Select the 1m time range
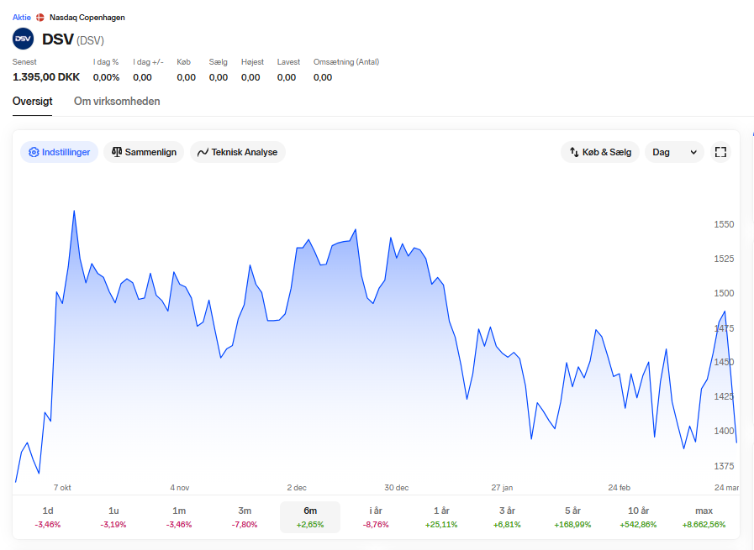 pos(179,517)
